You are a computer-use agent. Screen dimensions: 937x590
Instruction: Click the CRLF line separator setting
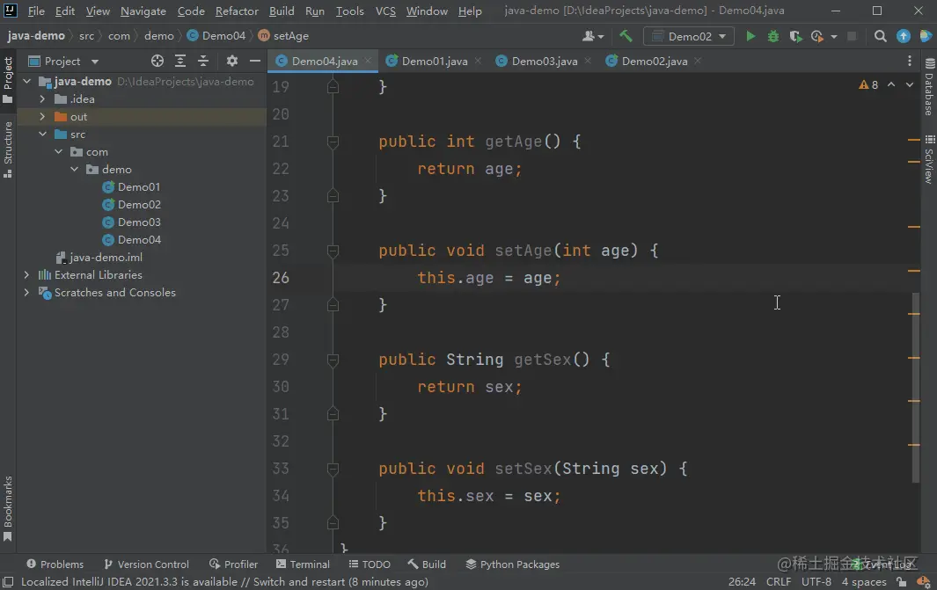(778, 581)
